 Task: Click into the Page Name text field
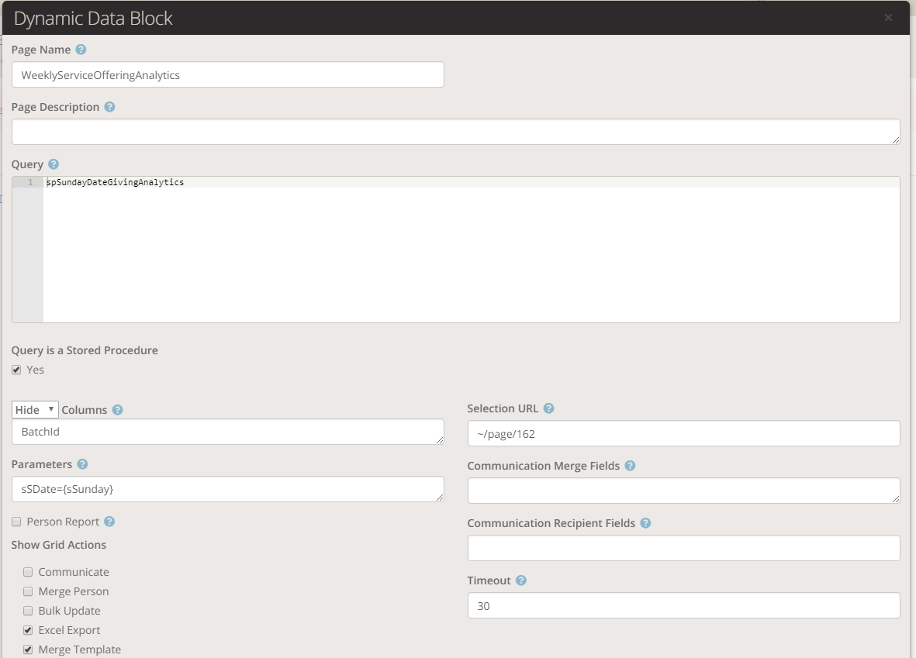(227, 75)
